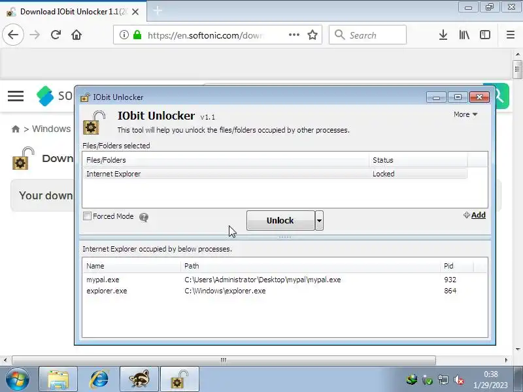
Task: Click the horizontal scrollbar thumb of the page
Action: (x=224, y=360)
